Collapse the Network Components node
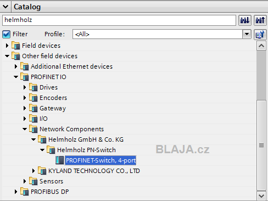Viewport: 268px width, 201px height. point(25,129)
